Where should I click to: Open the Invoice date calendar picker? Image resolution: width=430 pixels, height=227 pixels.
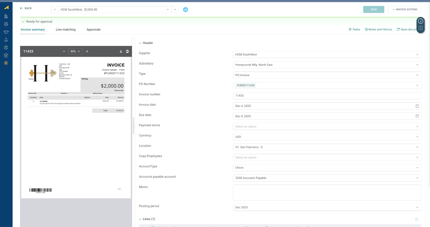pos(417,106)
